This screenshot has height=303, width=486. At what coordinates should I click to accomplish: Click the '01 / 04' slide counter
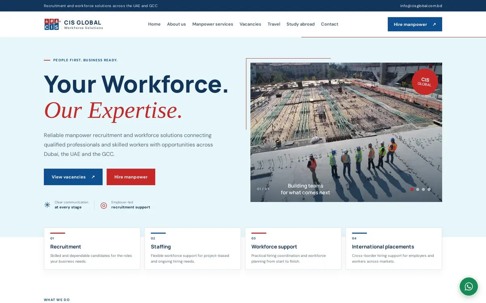(263, 189)
